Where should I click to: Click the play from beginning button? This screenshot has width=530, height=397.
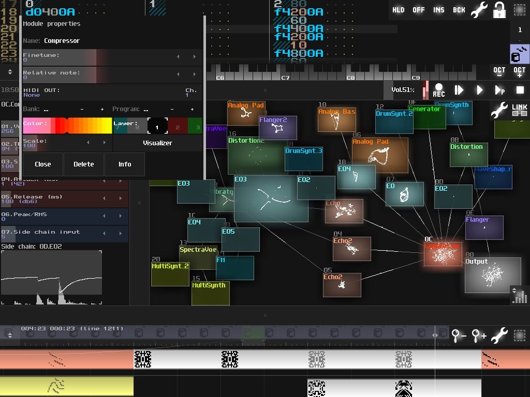point(459,90)
